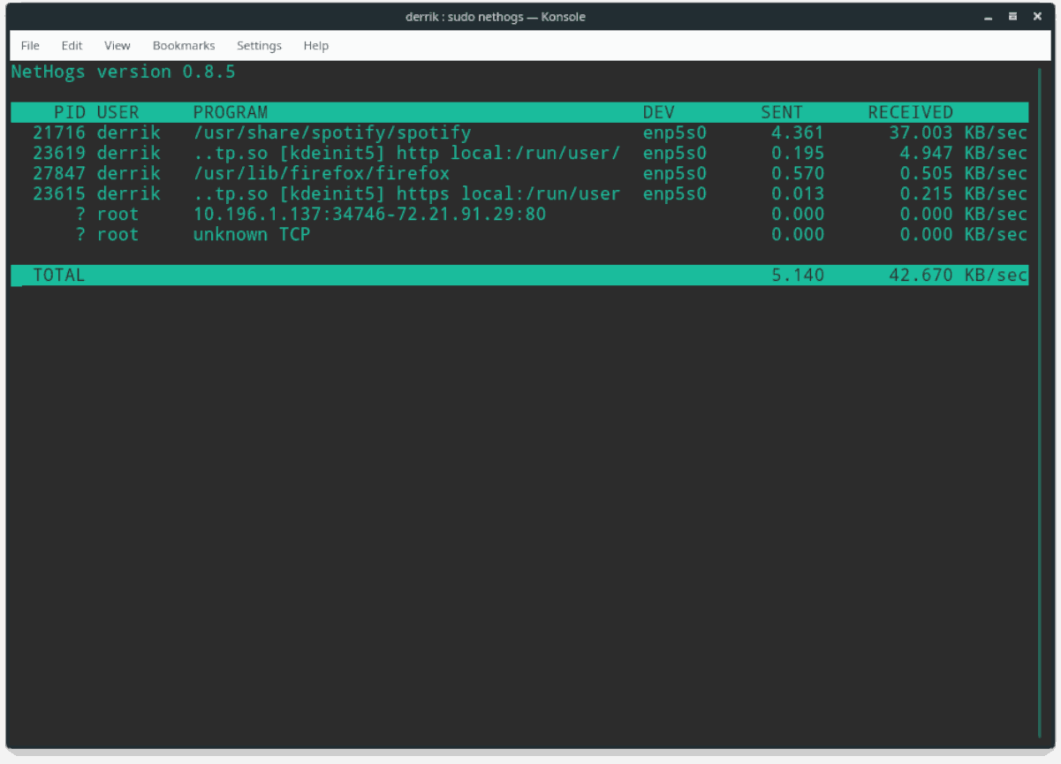Click the Konsole title bar text
1061x764 pixels.
[496, 16]
